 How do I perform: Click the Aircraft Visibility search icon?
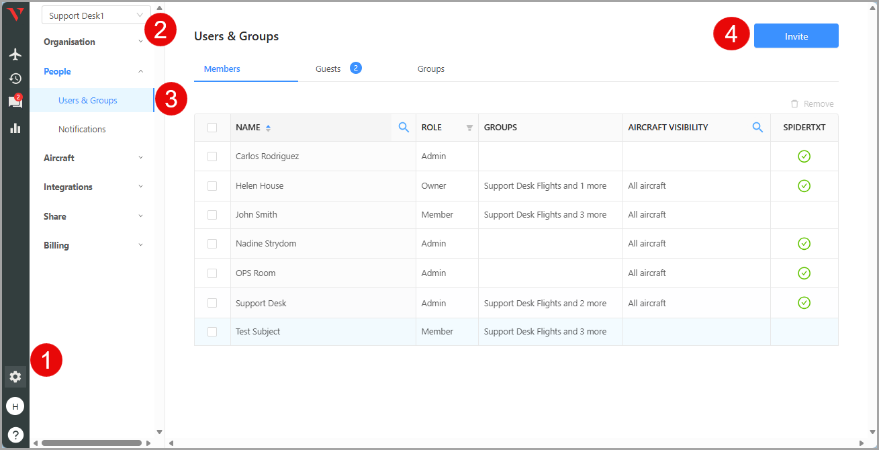click(757, 128)
